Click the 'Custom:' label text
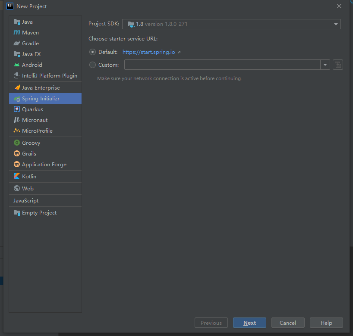353x336 pixels. tap(109, 65)
